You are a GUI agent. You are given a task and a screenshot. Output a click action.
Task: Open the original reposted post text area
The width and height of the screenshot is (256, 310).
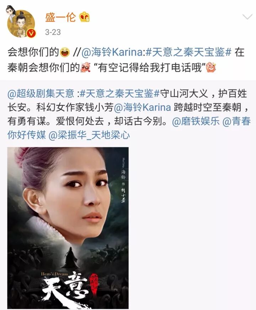128,115
